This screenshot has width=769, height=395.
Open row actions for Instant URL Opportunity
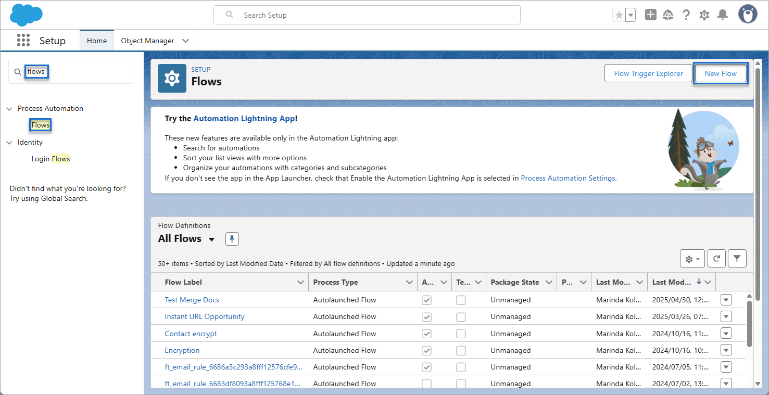[x=726, y=316]
